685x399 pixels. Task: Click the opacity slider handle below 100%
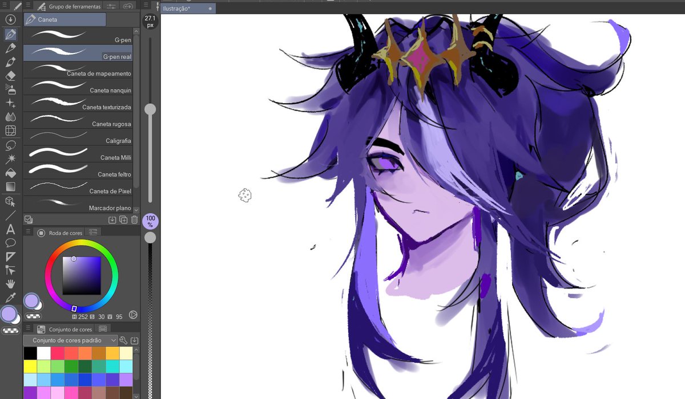coord(150,237)
